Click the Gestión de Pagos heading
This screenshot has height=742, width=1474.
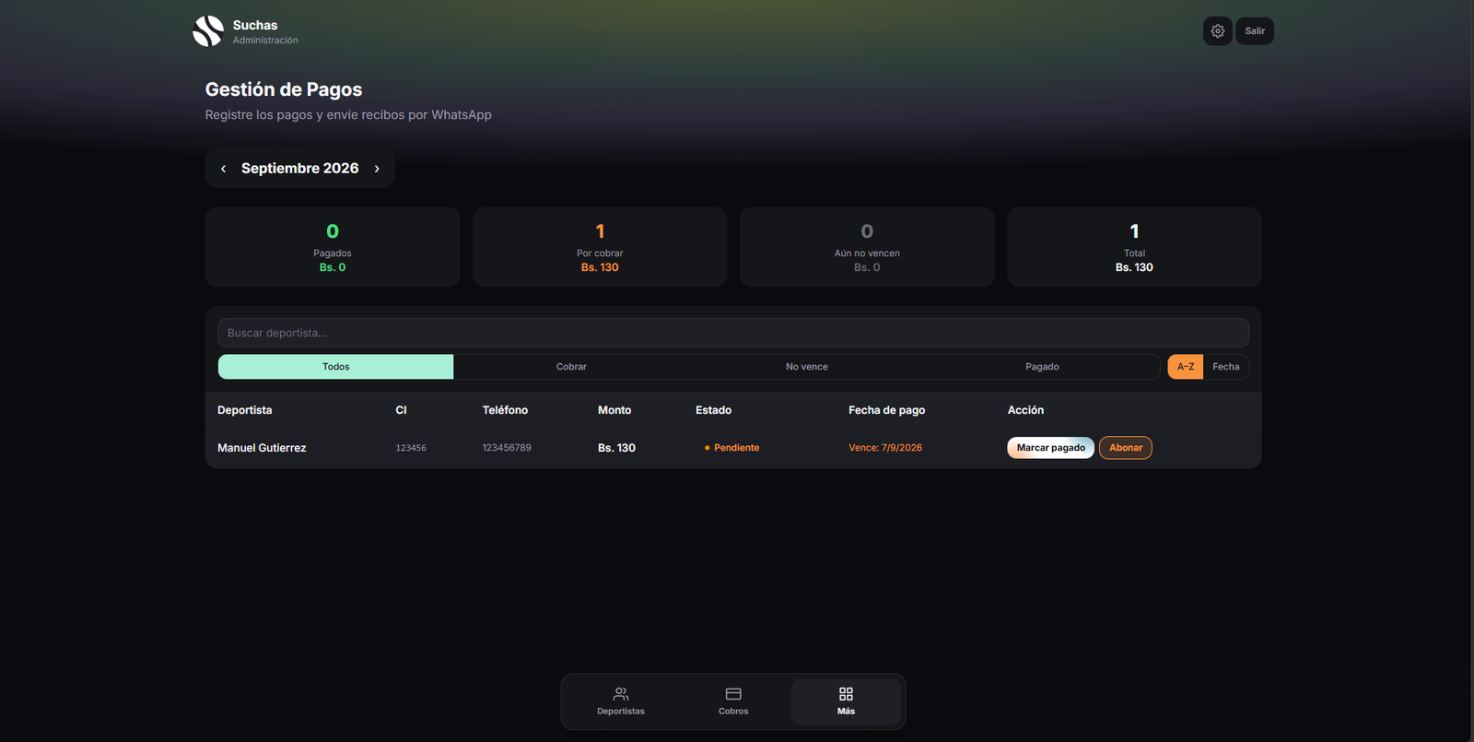(284, 89)
